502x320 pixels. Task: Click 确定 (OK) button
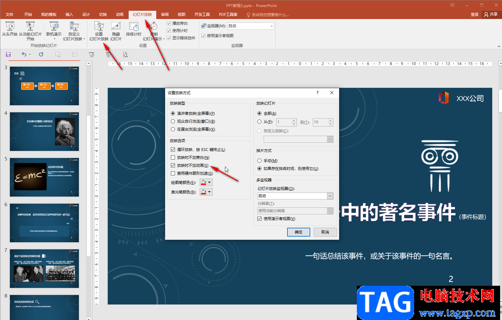tap(299, 232)
